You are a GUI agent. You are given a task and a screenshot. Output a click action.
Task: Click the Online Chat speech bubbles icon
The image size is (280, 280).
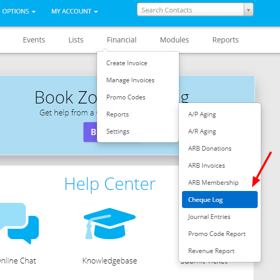click(x=19, y=223)
